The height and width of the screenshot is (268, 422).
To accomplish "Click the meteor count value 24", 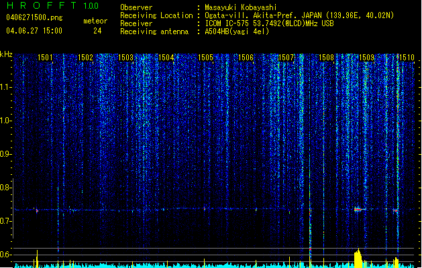I will click(97, 31).
